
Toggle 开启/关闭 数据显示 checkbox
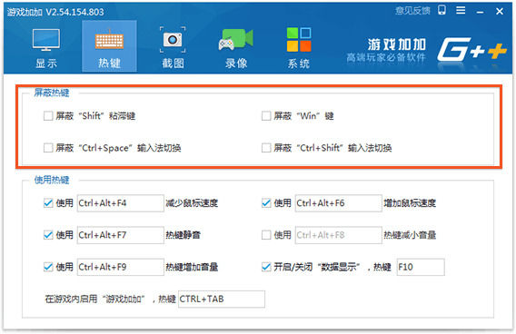coord(266,267)
